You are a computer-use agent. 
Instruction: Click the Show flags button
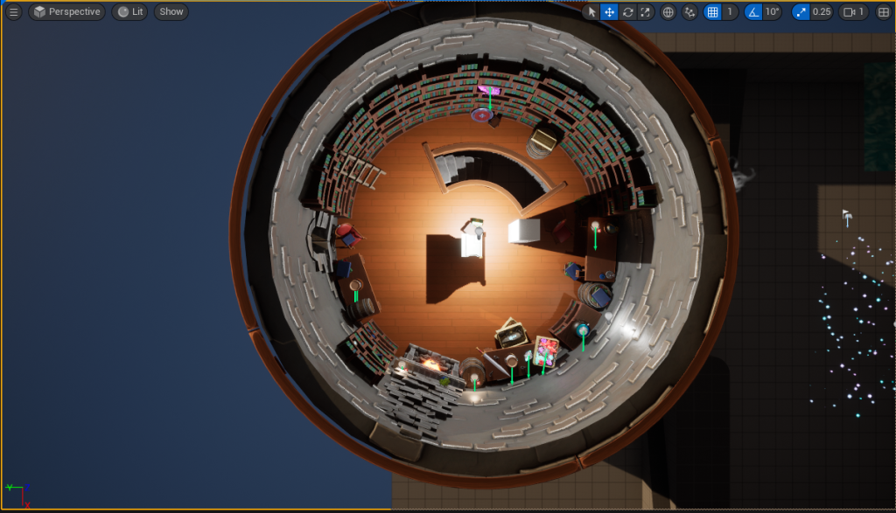pyautogui.click(x=171, y=12)
